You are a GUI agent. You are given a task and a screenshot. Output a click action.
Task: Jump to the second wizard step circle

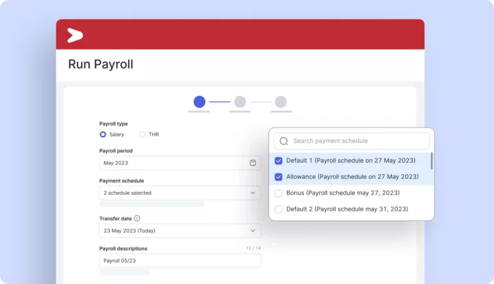240,102
